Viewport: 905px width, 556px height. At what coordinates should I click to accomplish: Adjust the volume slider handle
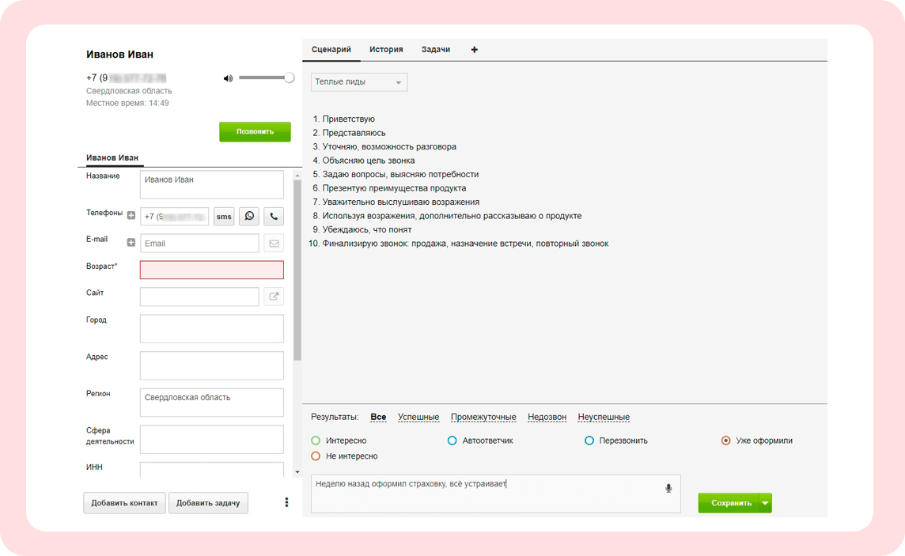coord(290,78)
